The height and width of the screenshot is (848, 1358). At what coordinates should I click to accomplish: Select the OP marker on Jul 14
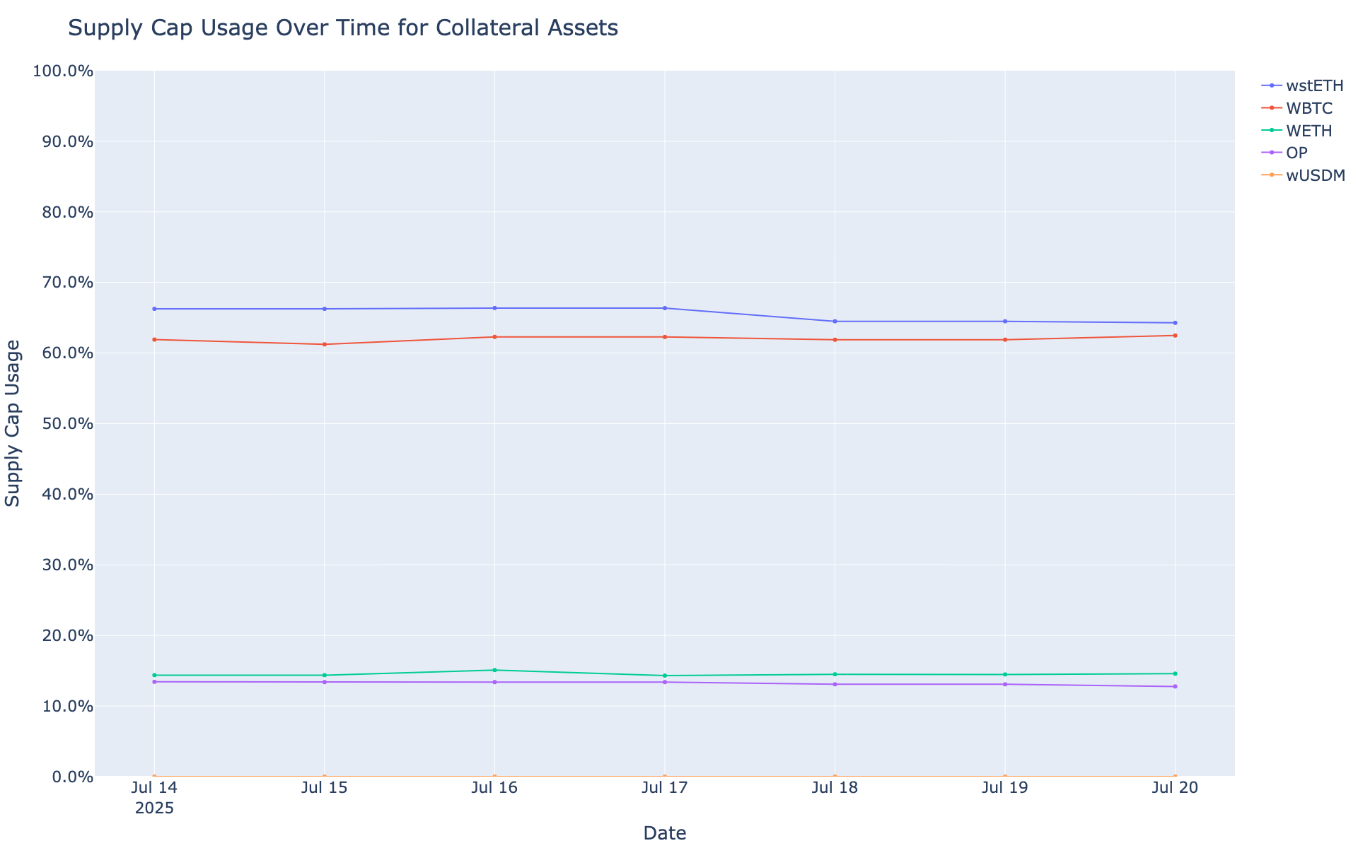pyautogui.click(x=154, y=681)
